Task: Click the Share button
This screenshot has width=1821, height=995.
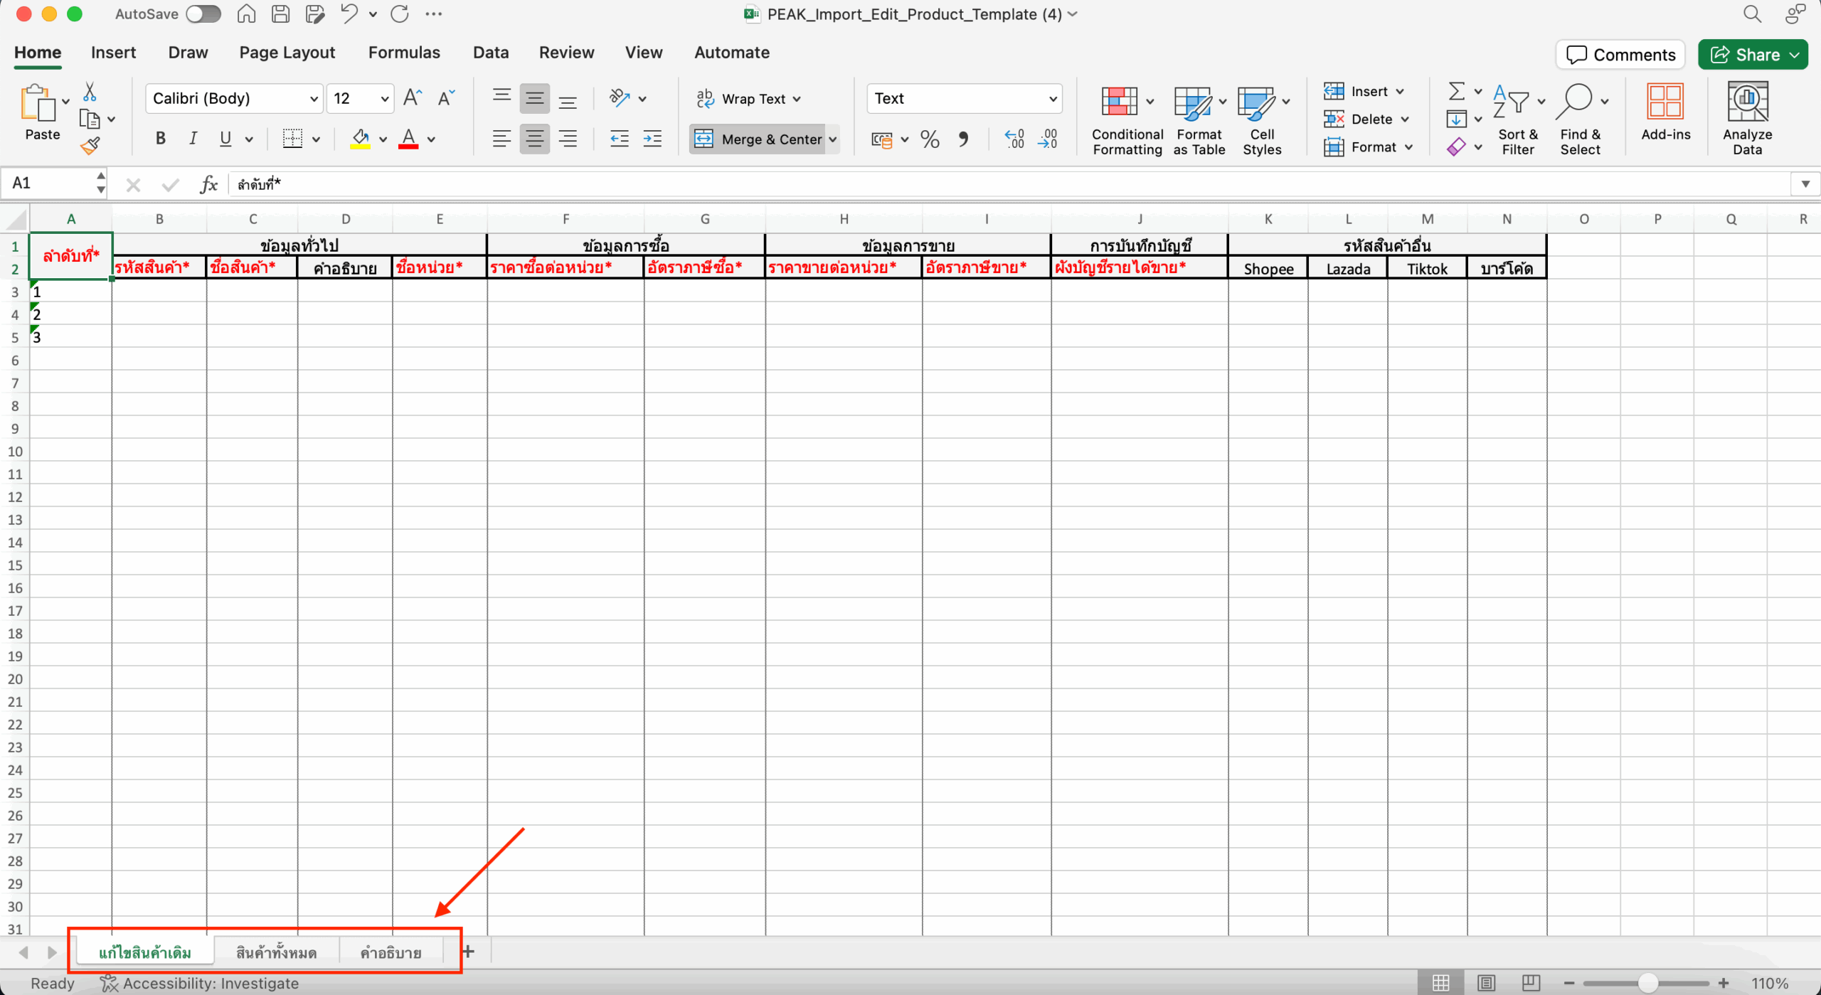Action: click(x=1752, y=54)
